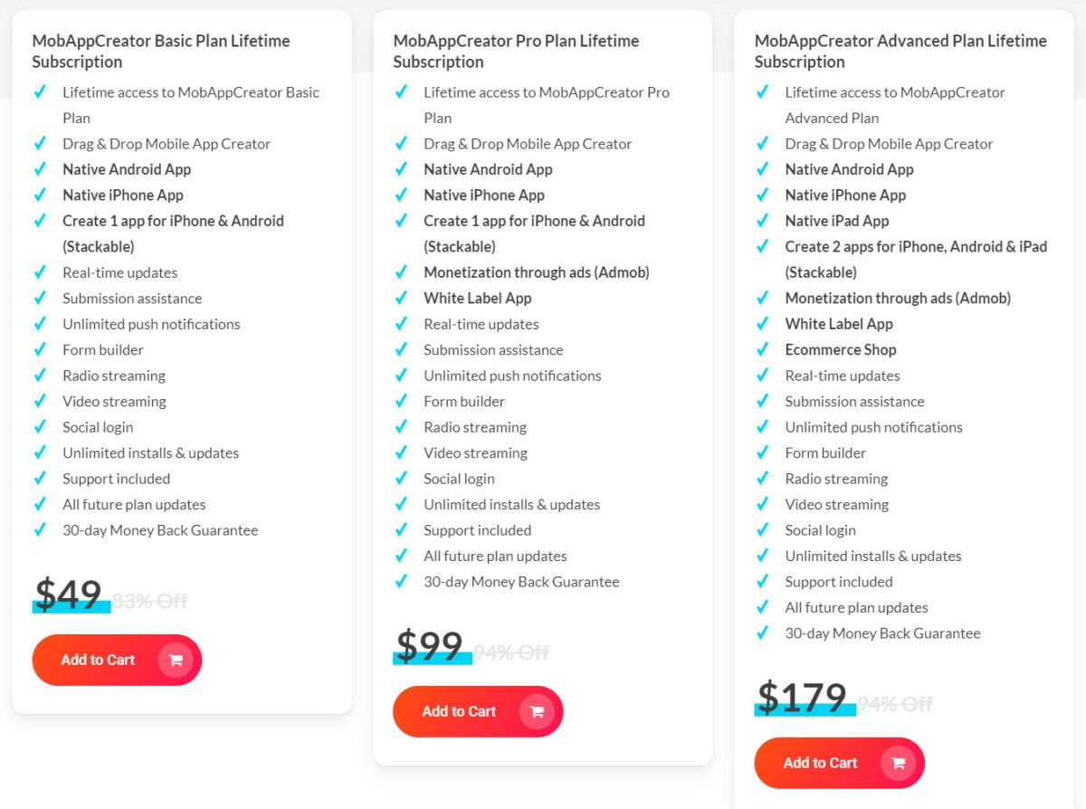Click the checkmark beside Native Android App in Basic plan
This screenshot has height=809, width=1086.
[x=40, y=169]
